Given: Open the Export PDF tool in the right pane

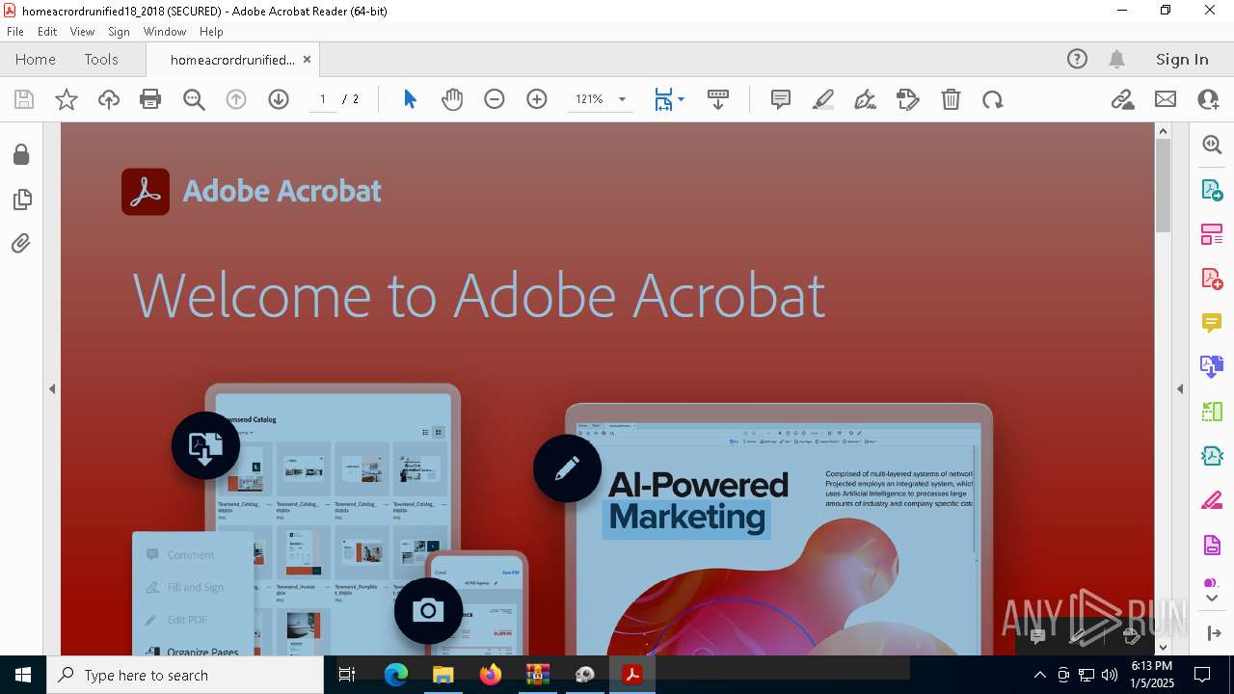Looking at the screenshot, I should pyautogui.click(x=1212, y=190).
